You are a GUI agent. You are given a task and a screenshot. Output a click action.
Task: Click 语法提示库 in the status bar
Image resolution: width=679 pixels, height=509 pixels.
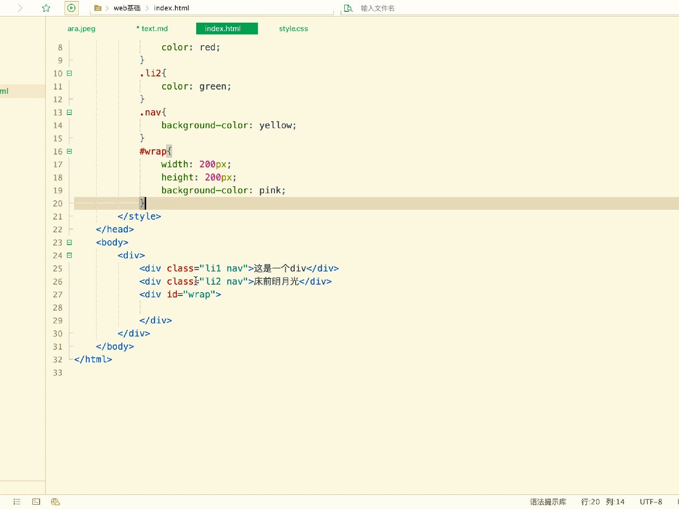[x=548, y=502]
